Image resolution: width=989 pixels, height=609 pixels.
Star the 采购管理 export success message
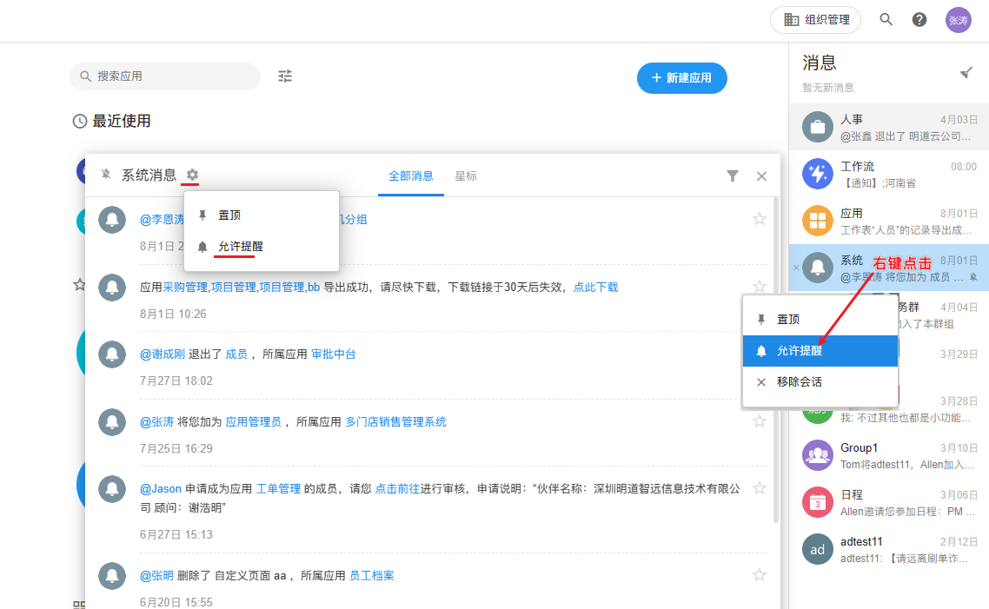click(759, 287)
